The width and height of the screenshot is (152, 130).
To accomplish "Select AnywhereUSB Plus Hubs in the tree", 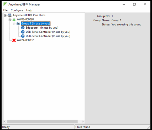I will [x=29, y=15].
